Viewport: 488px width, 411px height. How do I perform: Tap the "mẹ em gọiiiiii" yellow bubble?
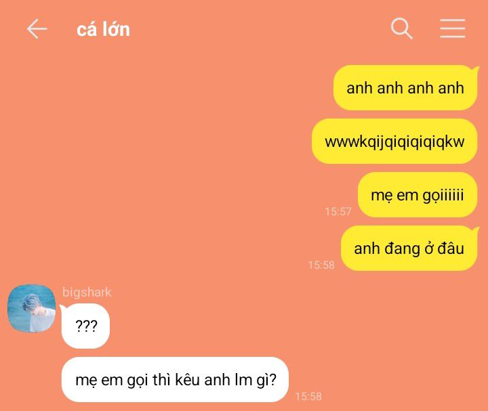[418, 195]
